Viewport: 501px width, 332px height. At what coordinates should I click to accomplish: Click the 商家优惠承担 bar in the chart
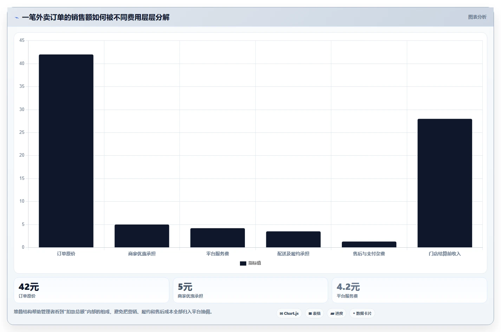(x=142, y=236)
